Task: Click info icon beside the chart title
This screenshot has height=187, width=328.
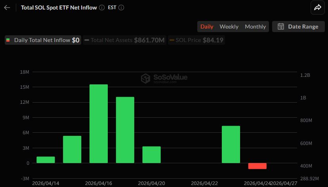Action: pos(102,8)
